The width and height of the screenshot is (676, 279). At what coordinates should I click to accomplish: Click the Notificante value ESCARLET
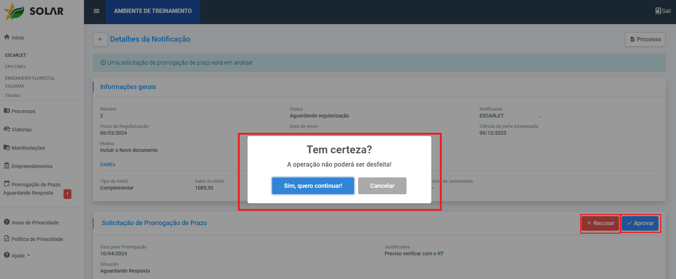[492, 116]
